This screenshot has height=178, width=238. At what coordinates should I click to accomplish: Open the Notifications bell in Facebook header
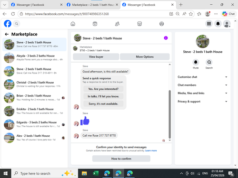click(218, 24)
